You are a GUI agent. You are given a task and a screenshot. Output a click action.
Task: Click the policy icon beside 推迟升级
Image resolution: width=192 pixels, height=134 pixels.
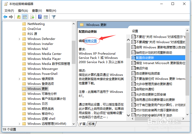point(133,68)
